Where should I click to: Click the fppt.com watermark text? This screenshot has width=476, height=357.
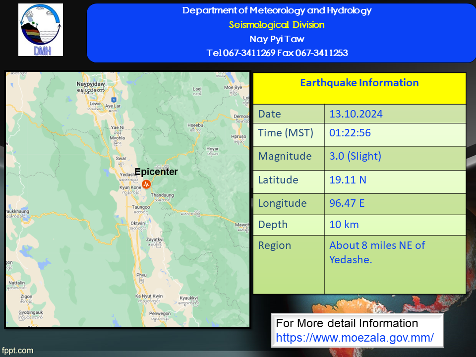click(x=17, y=351)
